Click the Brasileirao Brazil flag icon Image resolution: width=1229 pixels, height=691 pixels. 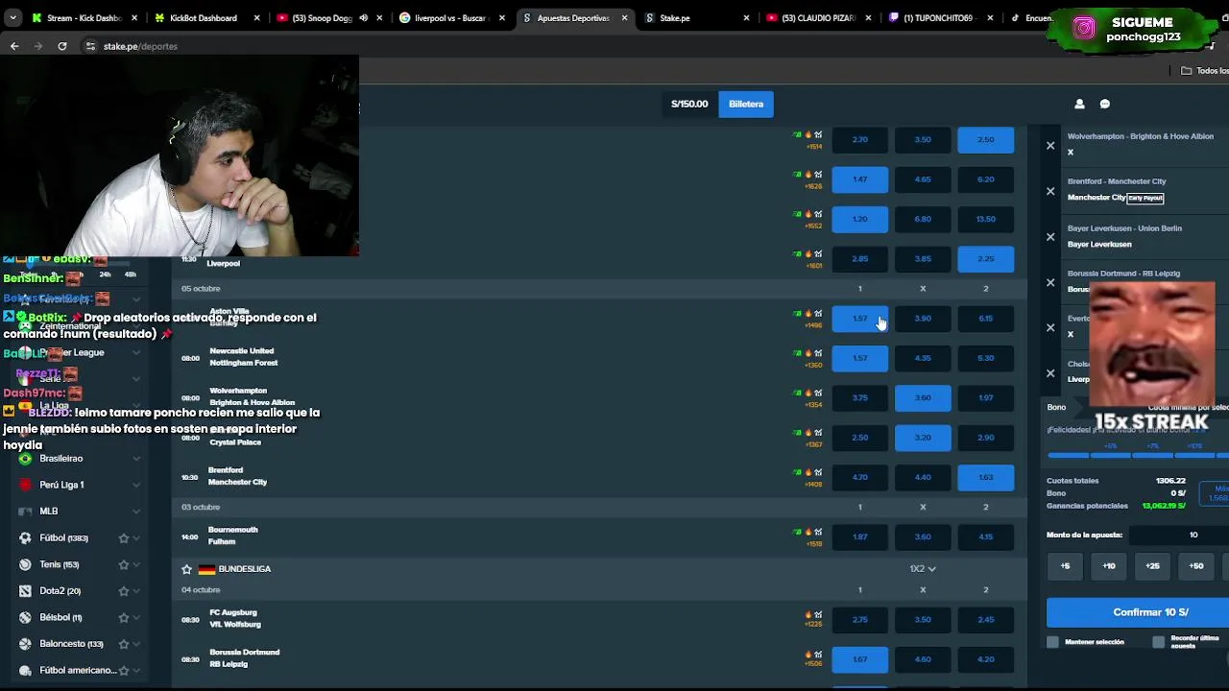pyautogui.click(x=25, y=459)
